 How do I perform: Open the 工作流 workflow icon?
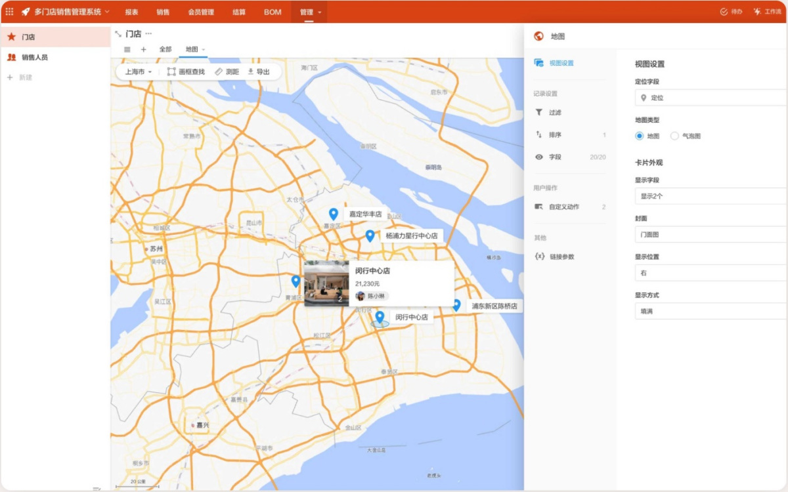pos(757,12)
